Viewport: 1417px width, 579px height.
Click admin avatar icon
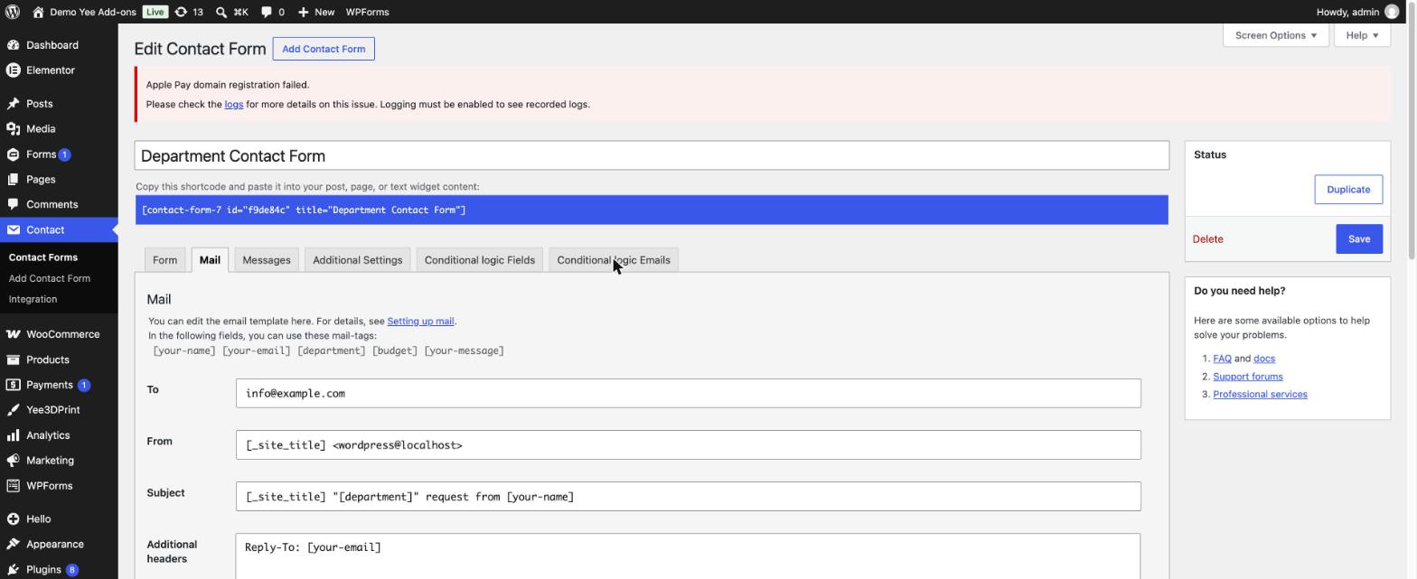click(1392, 12)
